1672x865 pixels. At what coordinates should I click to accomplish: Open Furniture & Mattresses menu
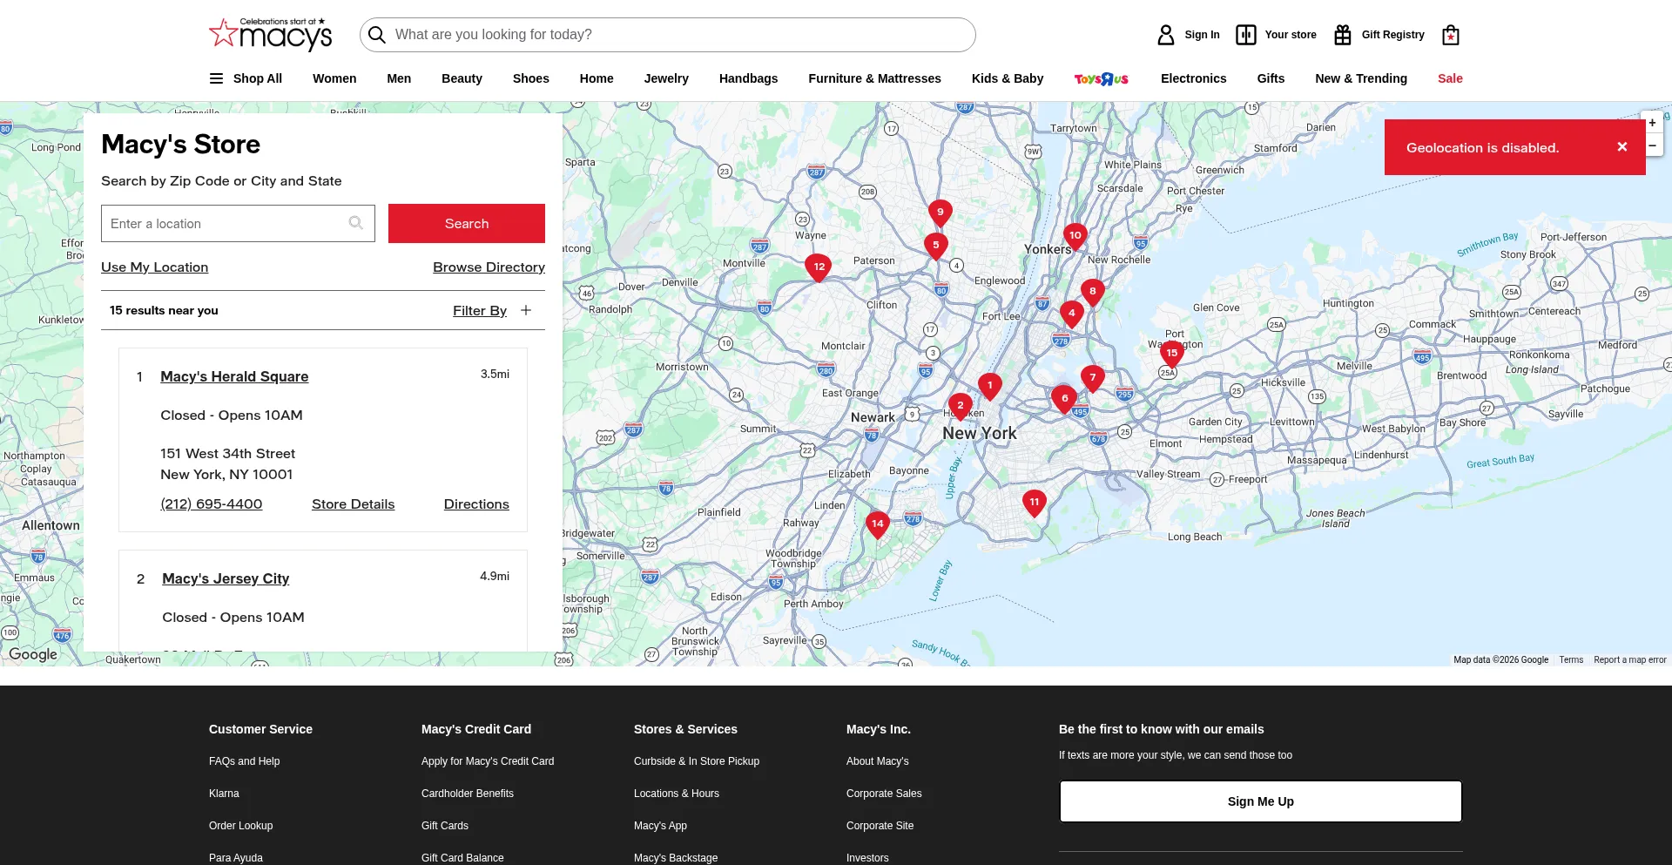click(874, 78)
